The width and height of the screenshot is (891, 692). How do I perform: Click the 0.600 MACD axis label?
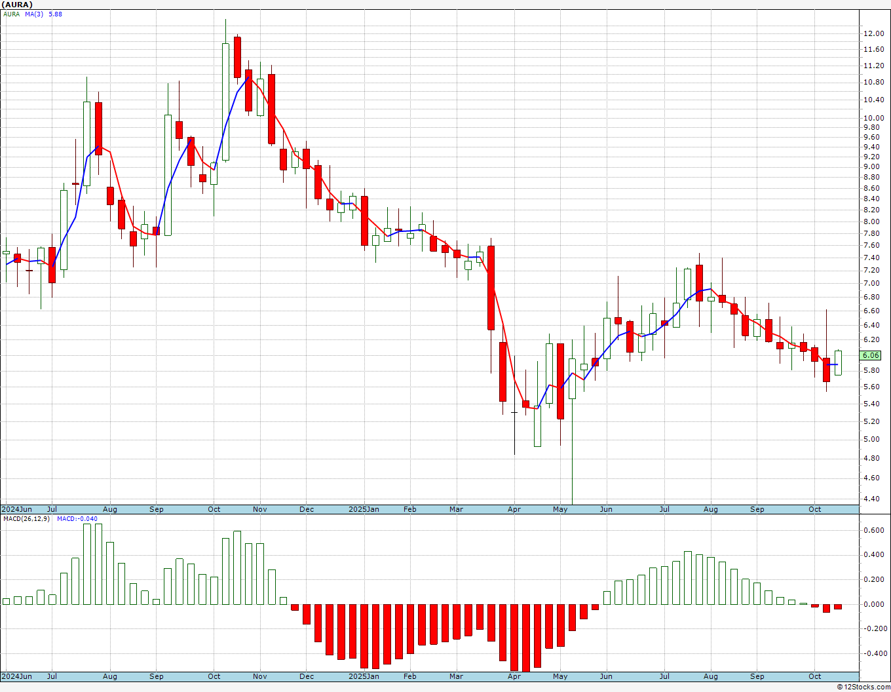pyautogui.click(x=874, y=530)
